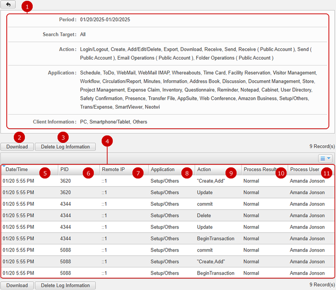Select the commit row with PID 4344
Image resolution: width=336 pixels, height=290 pixels.
(x=168, y=204)
